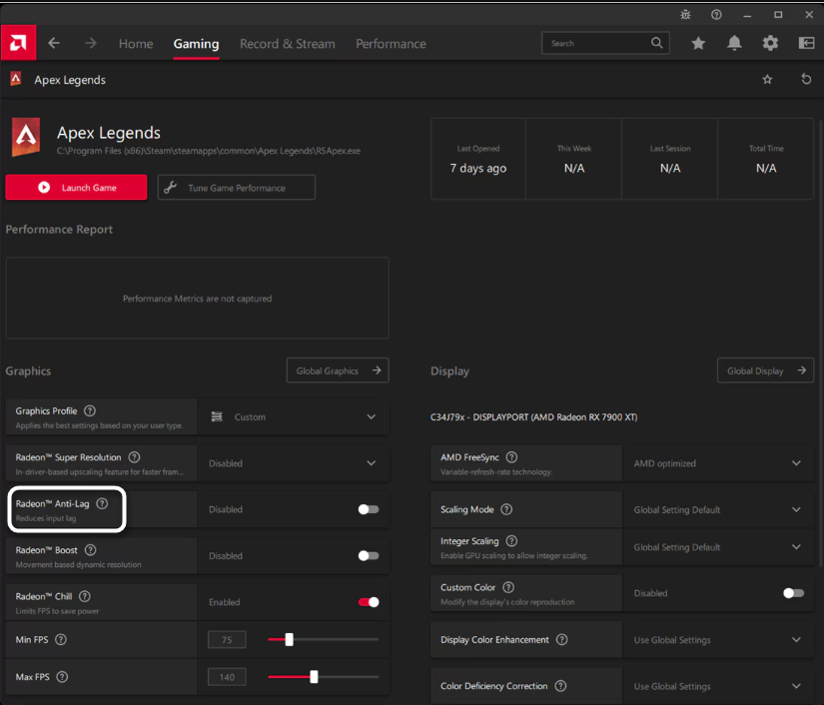Toggle the sidebar panel icon
The height and width of the screenshot is (705, 824).
[806, 43]
